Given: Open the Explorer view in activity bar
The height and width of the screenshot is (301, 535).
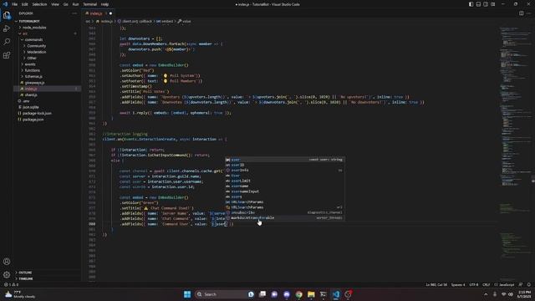Looking at the screenshot, I should pos(7,15).
